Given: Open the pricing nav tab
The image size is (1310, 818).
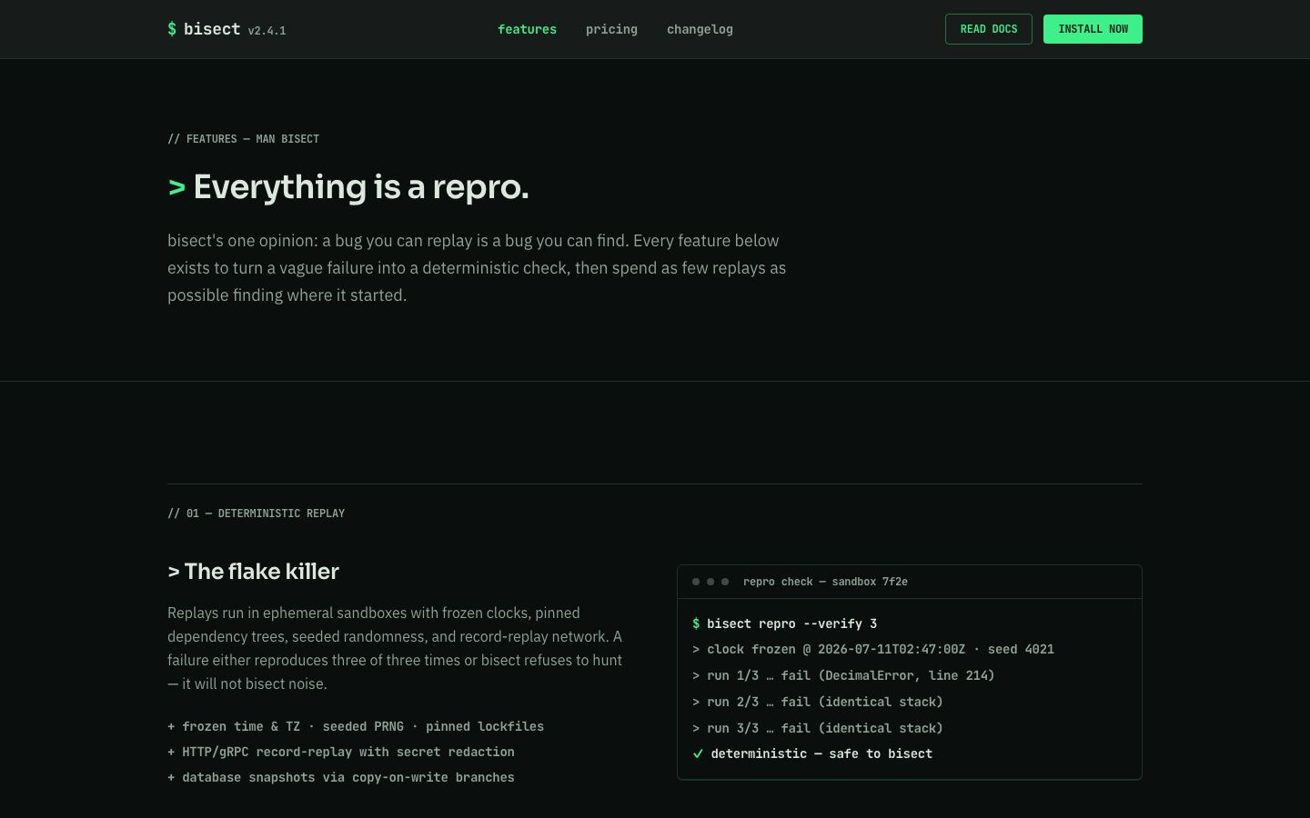Looking at the screenshot, I should pyautogui.click(x=611, y=29).
